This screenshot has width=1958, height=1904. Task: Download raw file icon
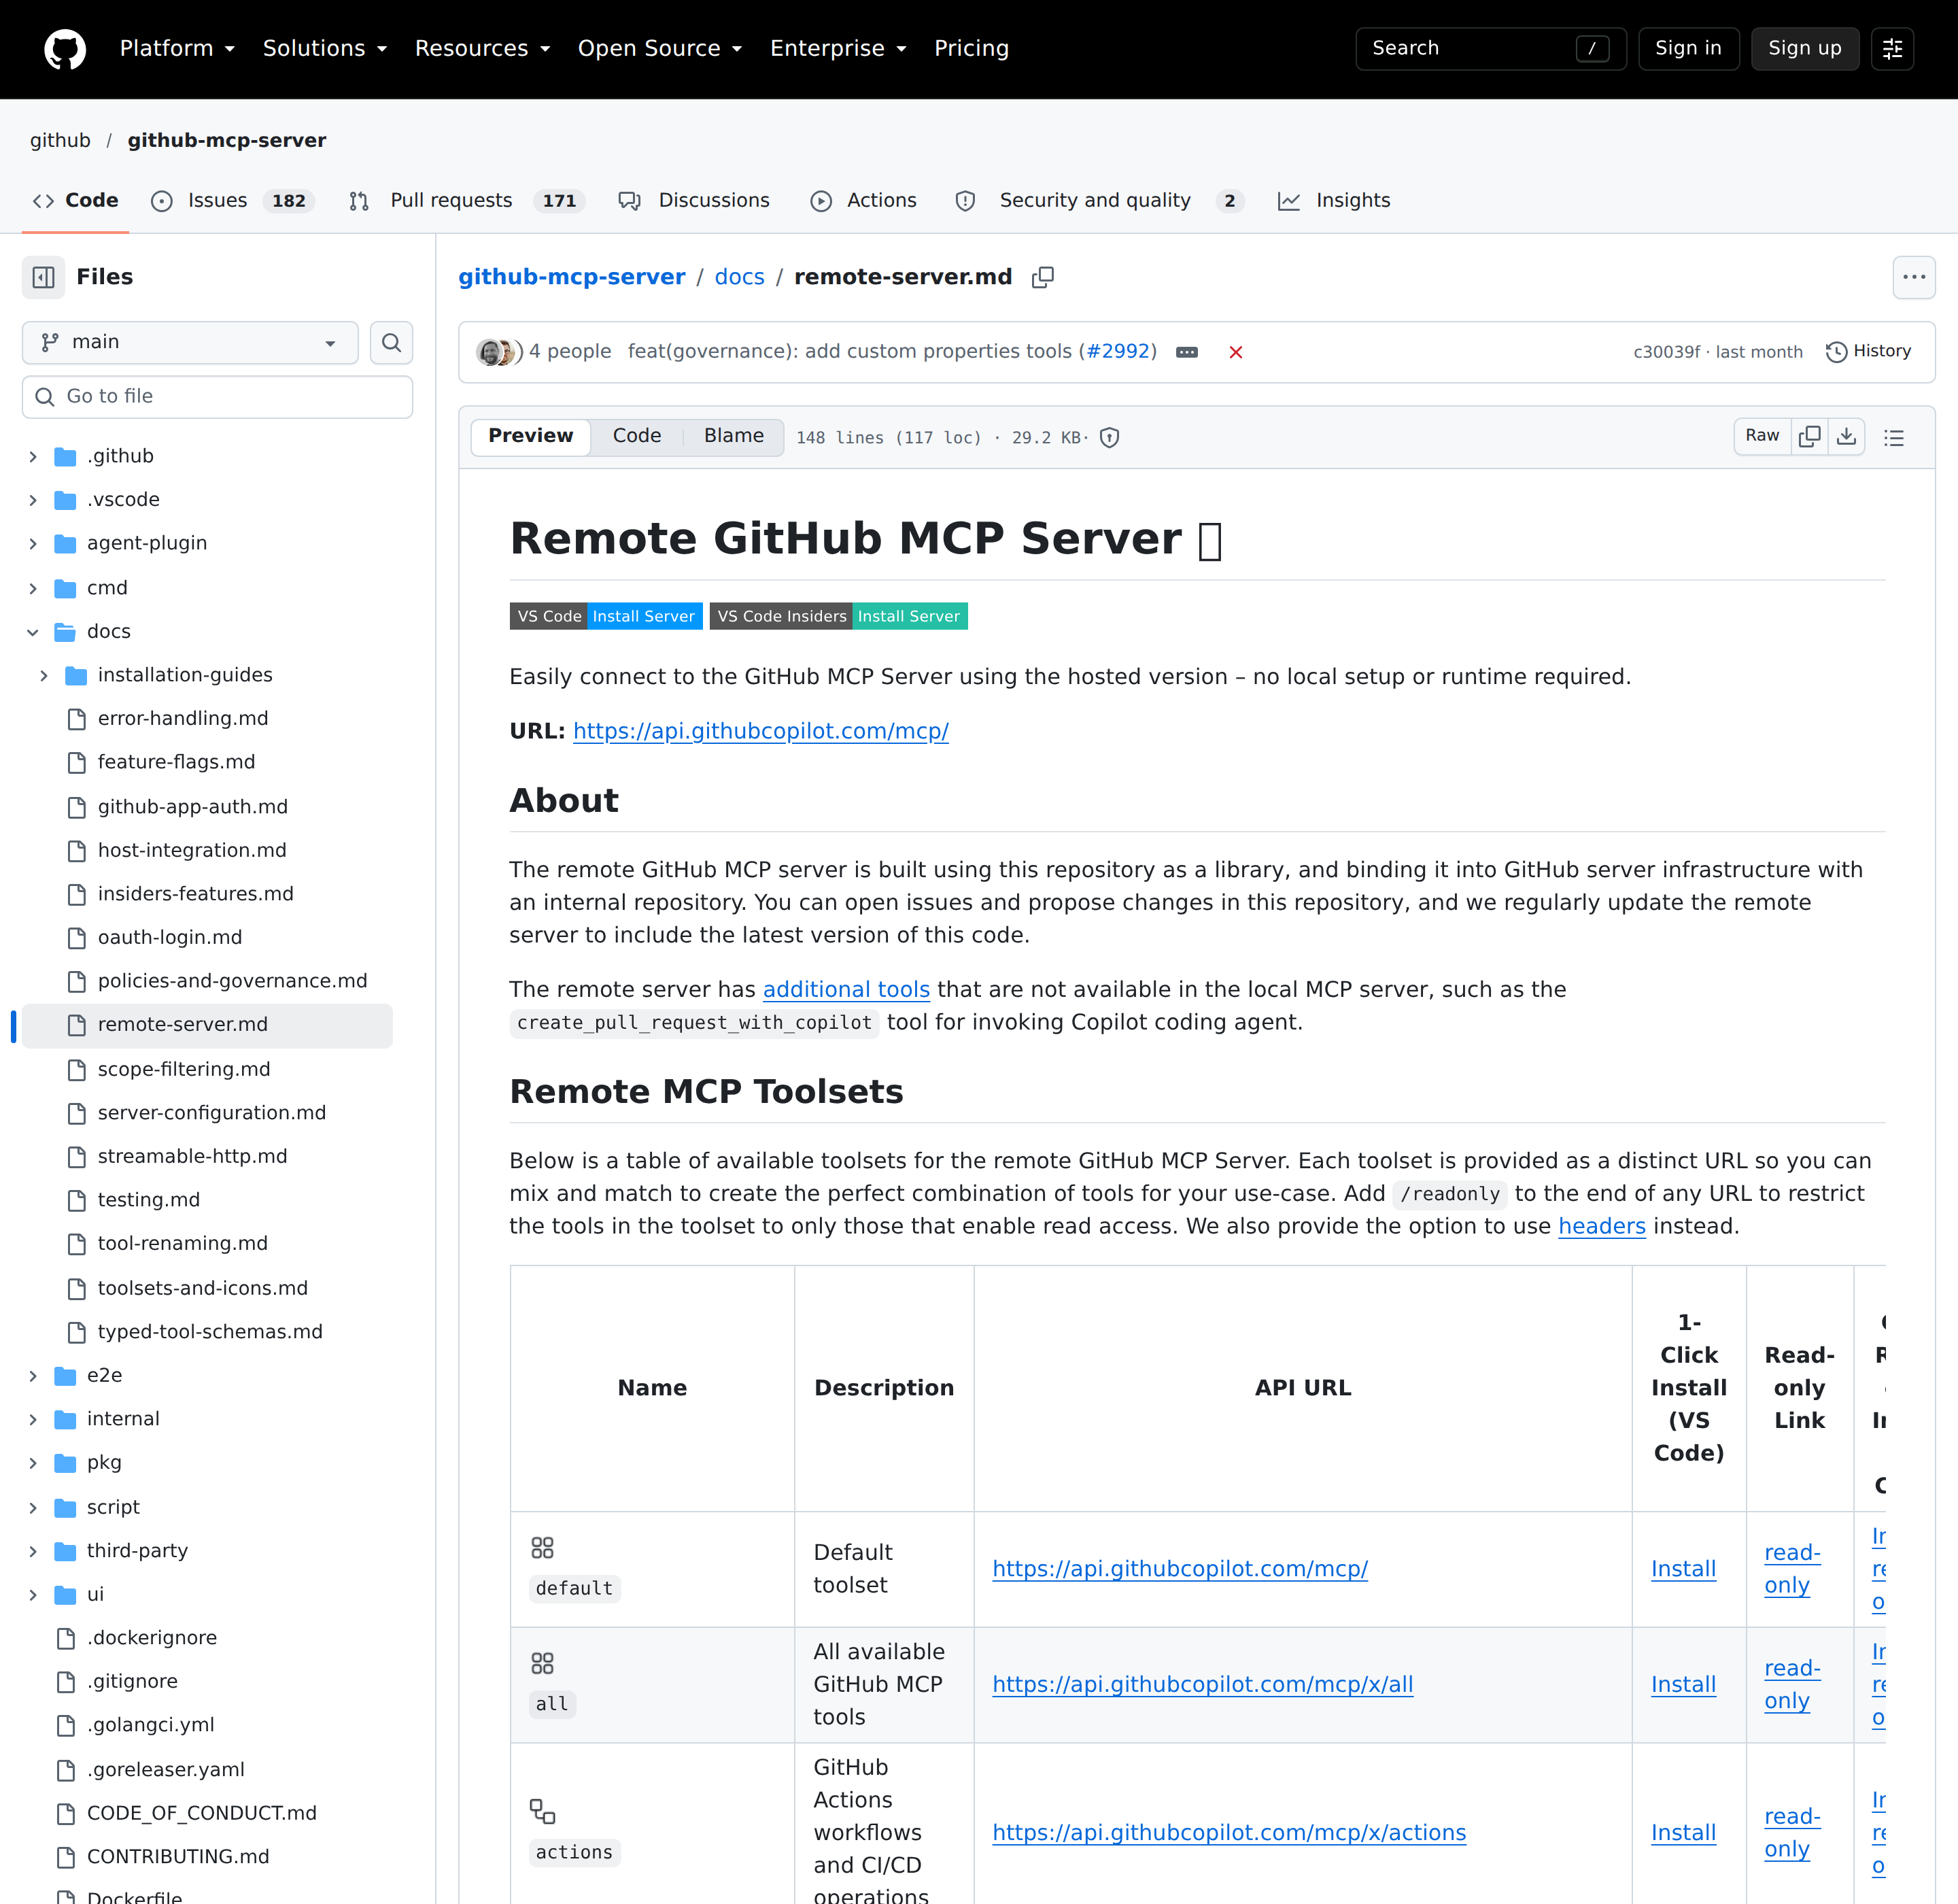point(1847,436)
